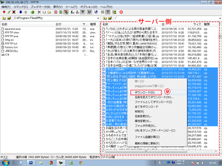
Task: Toggle Binary transfer mode (green B)
Action: [x=61, y=12]
